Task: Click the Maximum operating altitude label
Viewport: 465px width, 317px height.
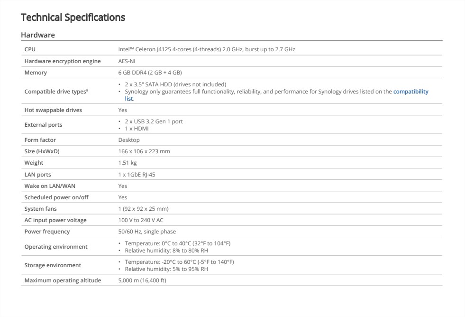Action: click(63, 280)
